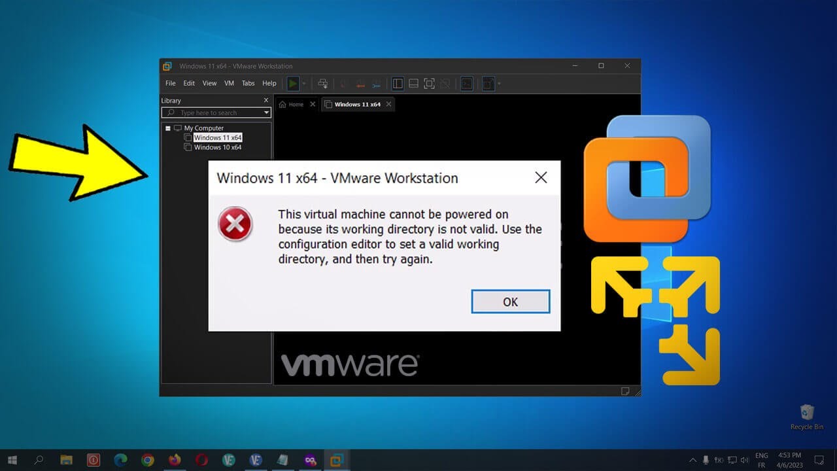This screenshot has height=471, width=837.
Task: Minimize the VMware Workstation window
Action: click(x=575, y=66)
